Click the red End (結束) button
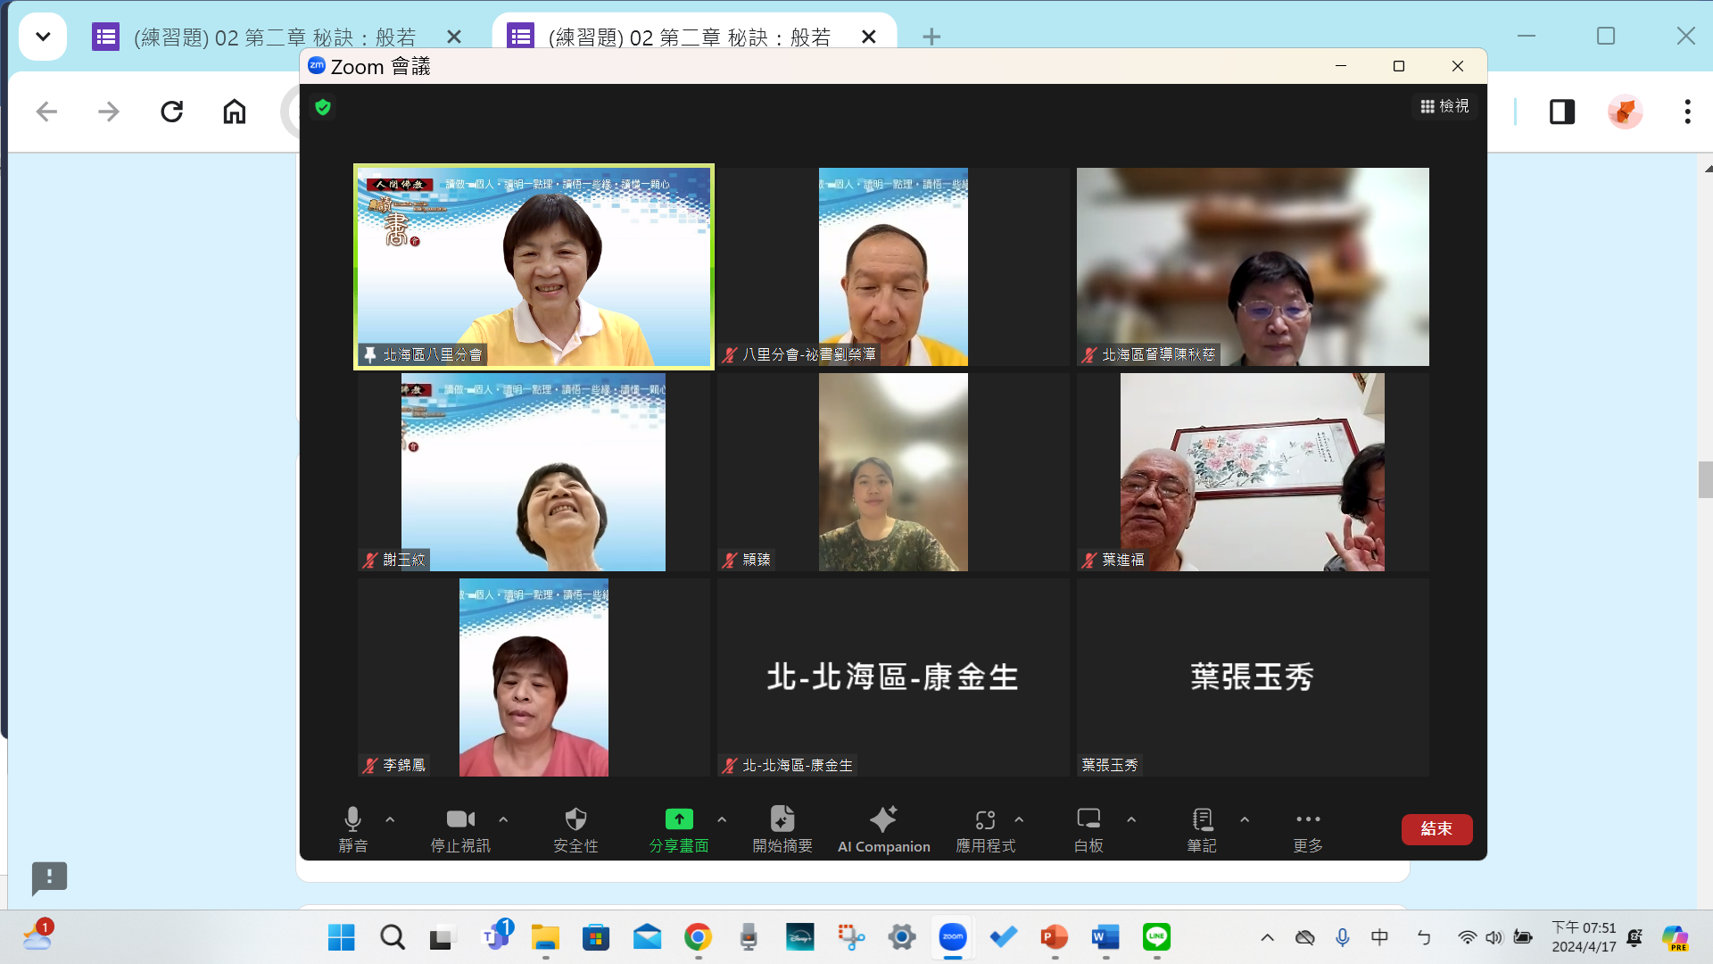This screenshot has height=964, width=1713. tap(1436, 828)
